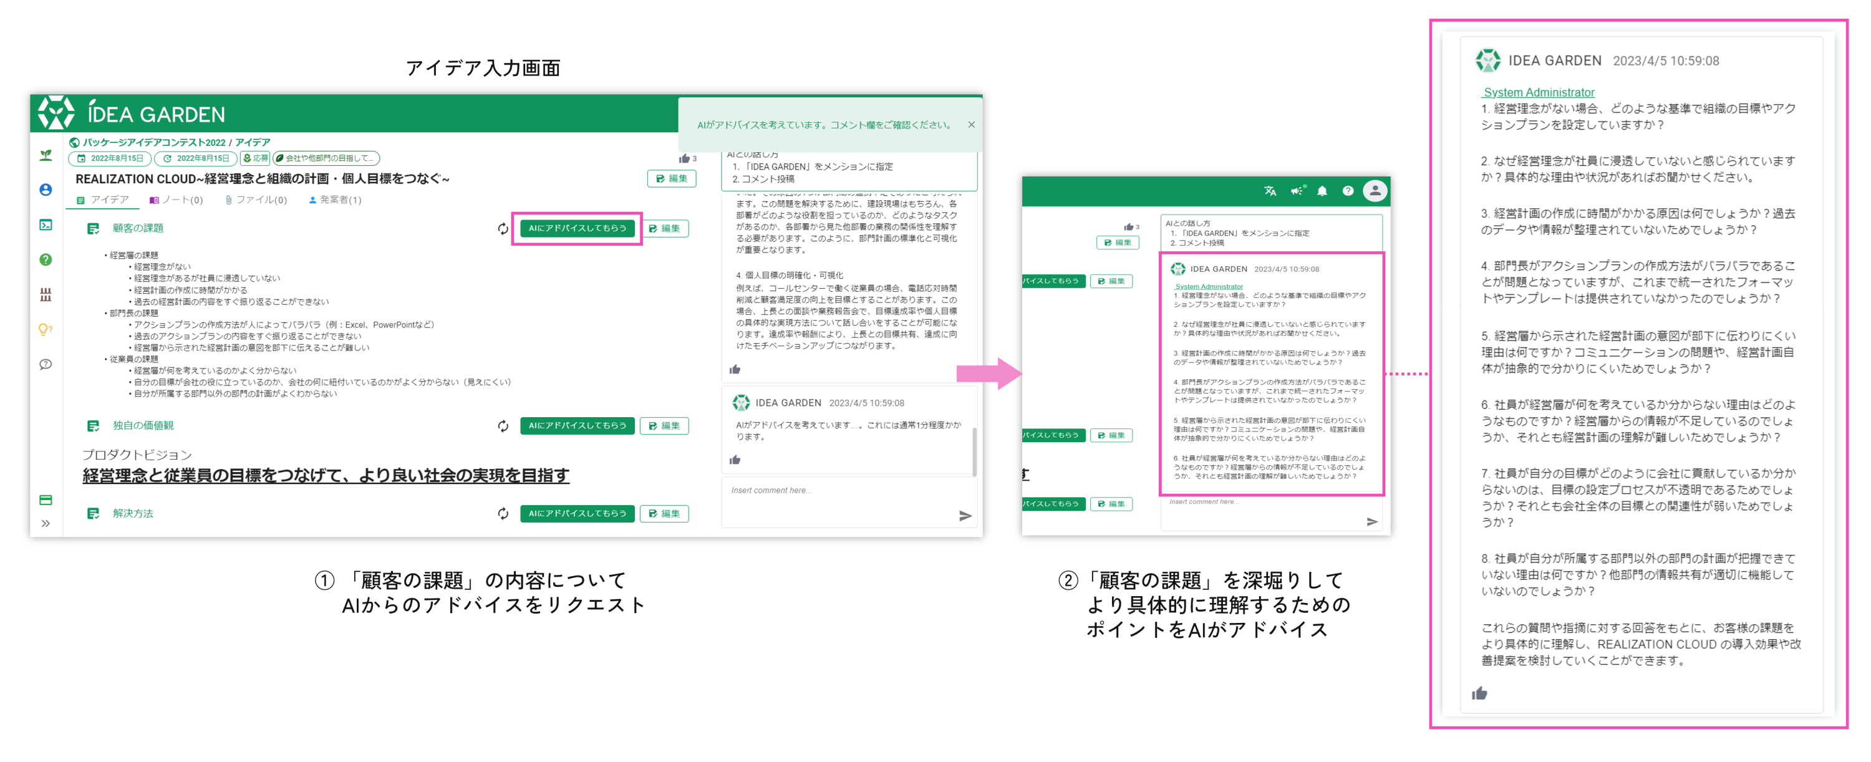The height and width of the screenshot is (762, 1871).
Task: Open the lightbulb question sidebar icon
Action: click(46, 330)
